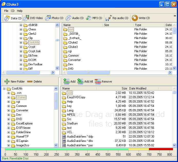Select the Converter folder icon in top file list
178x162 pixels.
65,60
